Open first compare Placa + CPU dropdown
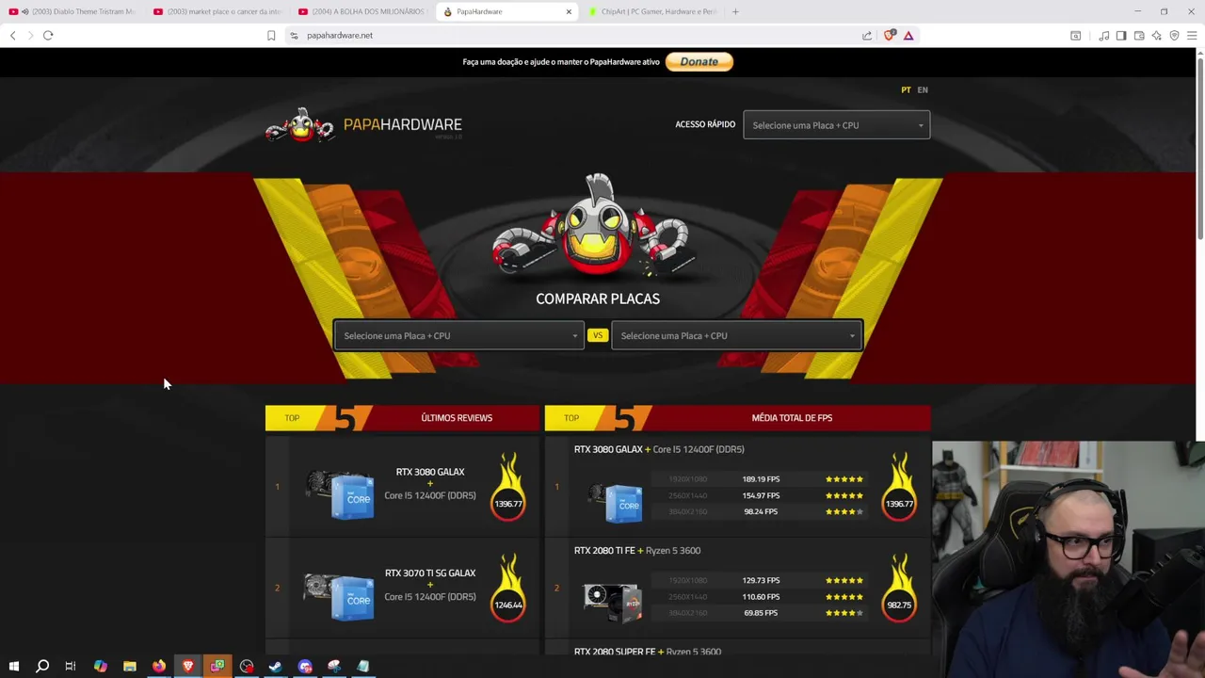The width and height of the screenshot is (1205, 678). tap(459, 335)
